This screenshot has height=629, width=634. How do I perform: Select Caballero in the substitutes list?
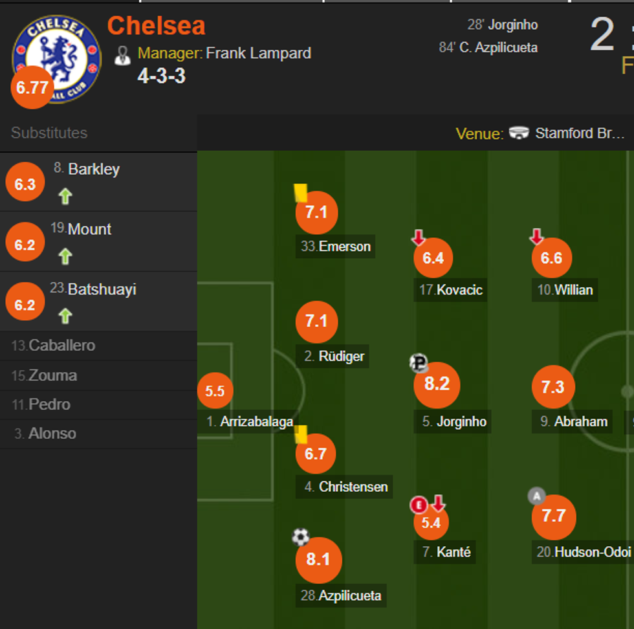coord(61,346)
